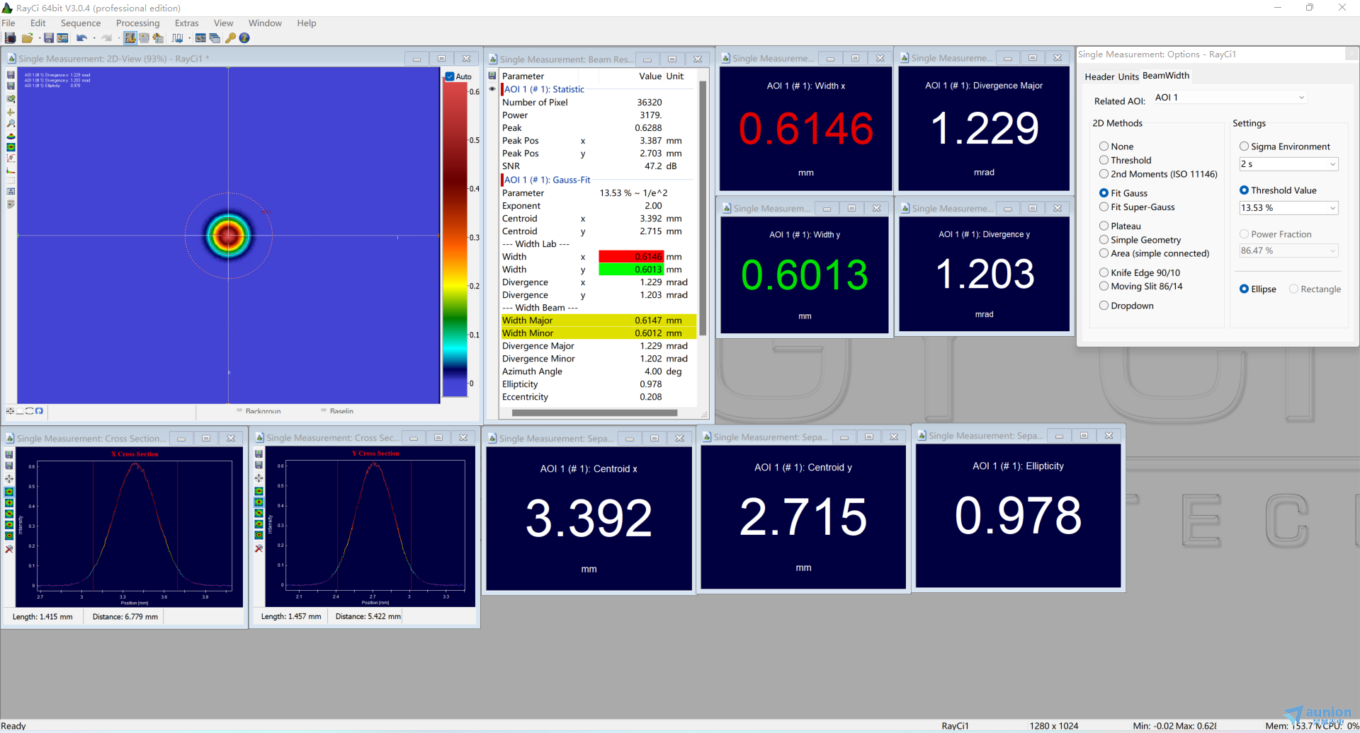Select the magnifier zoom tool in 2D-View

(x=11, y=124)
